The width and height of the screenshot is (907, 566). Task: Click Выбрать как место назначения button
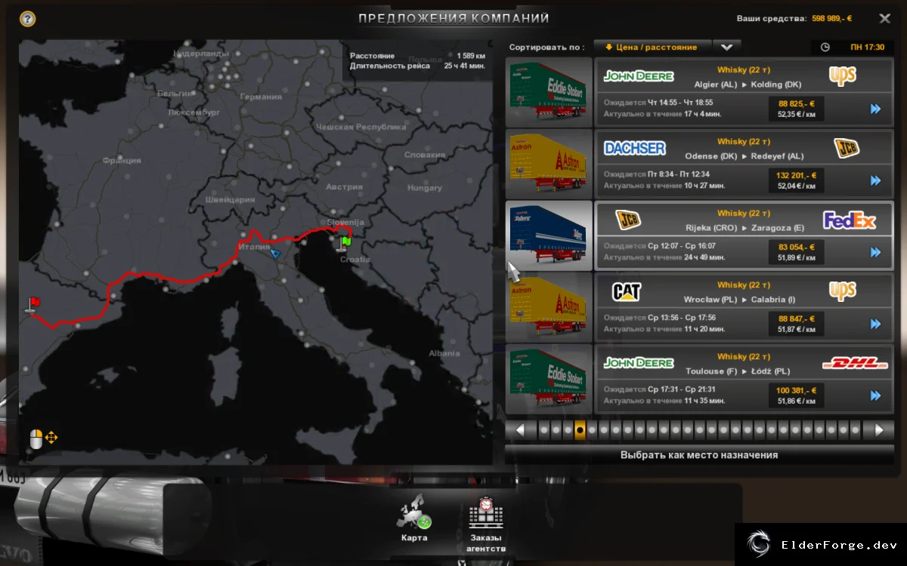tap(699, 455)
